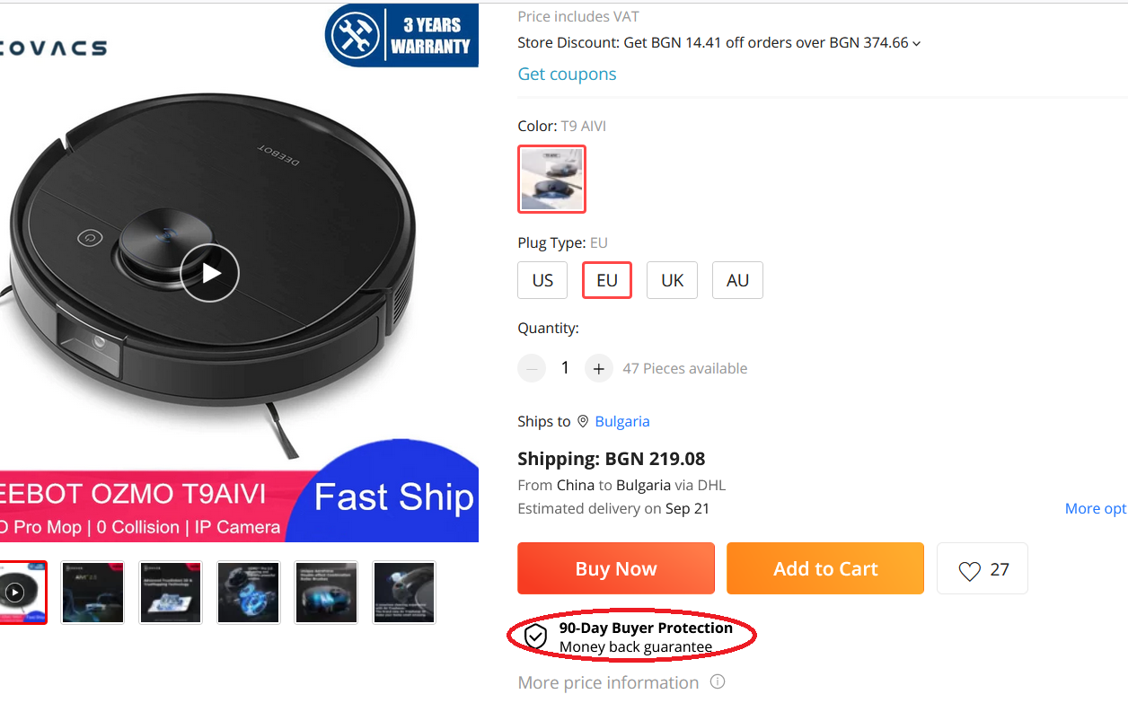Image resolution: width=1128 pixels, height=703 pixels.
Task: Decrease quantity with the minus button
Action: coord(532,368)
